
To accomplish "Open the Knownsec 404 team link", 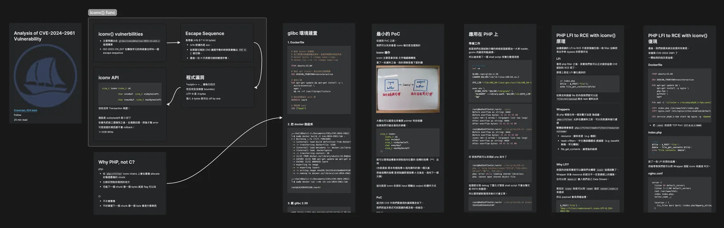I will point(25,110).
